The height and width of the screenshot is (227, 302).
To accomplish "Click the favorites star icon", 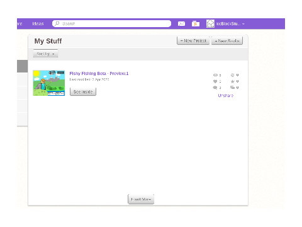I will pyautogui.click(x=232, y=81).
